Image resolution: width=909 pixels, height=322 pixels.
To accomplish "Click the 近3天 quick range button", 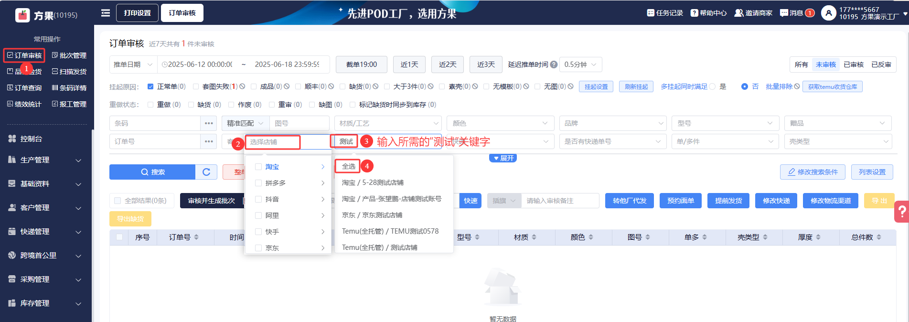I will point(486,64).
